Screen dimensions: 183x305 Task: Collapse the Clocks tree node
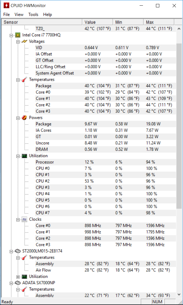coord(18,219)
